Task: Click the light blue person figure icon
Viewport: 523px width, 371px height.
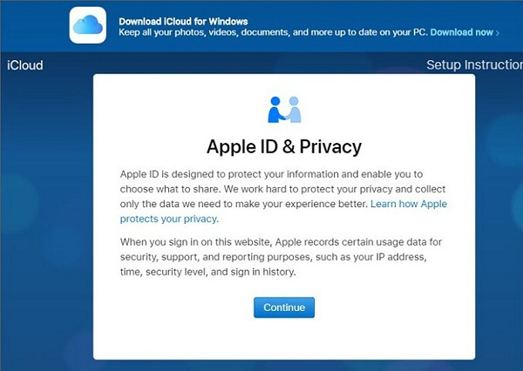Action: (x=294, y=110)
